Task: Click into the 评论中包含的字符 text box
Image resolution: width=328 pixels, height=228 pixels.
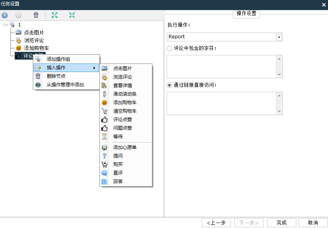Action: (x=222, y=67)
